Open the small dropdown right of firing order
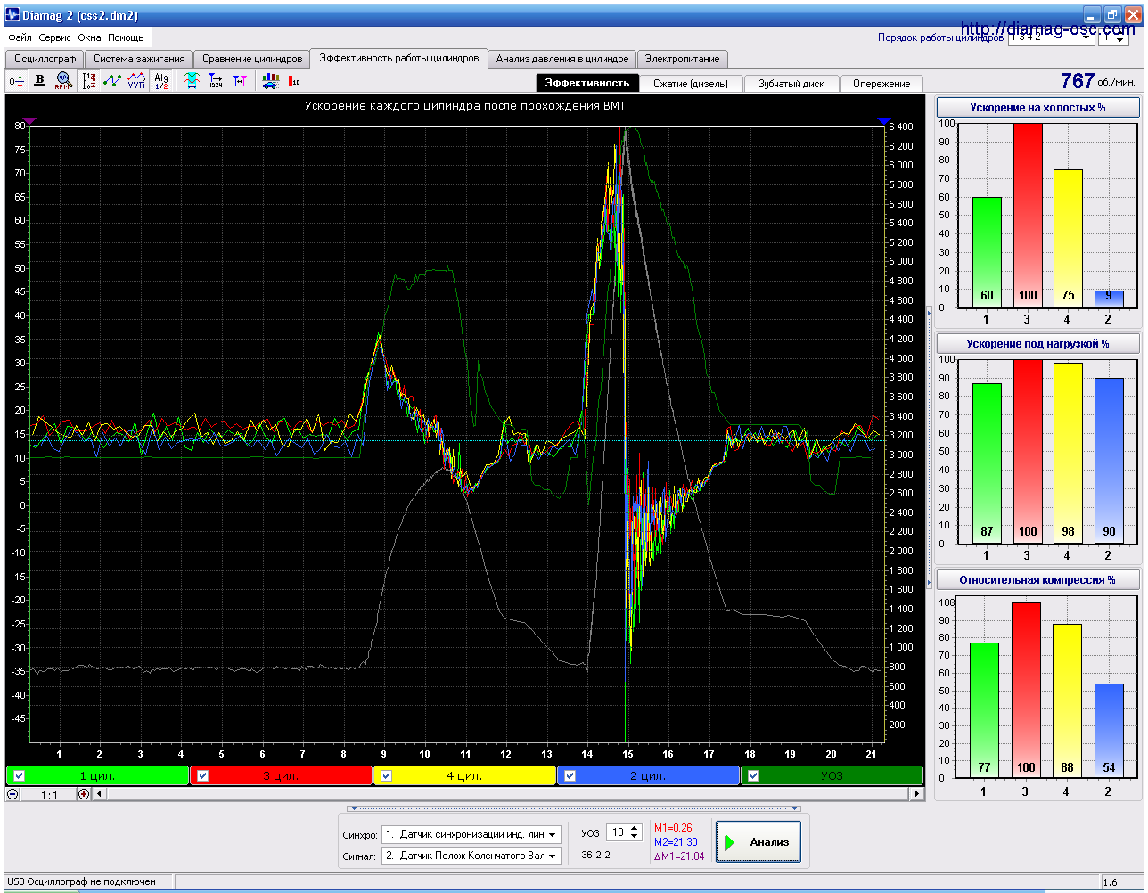This screenshot has height=893, width=1148. click(1113, 38)
